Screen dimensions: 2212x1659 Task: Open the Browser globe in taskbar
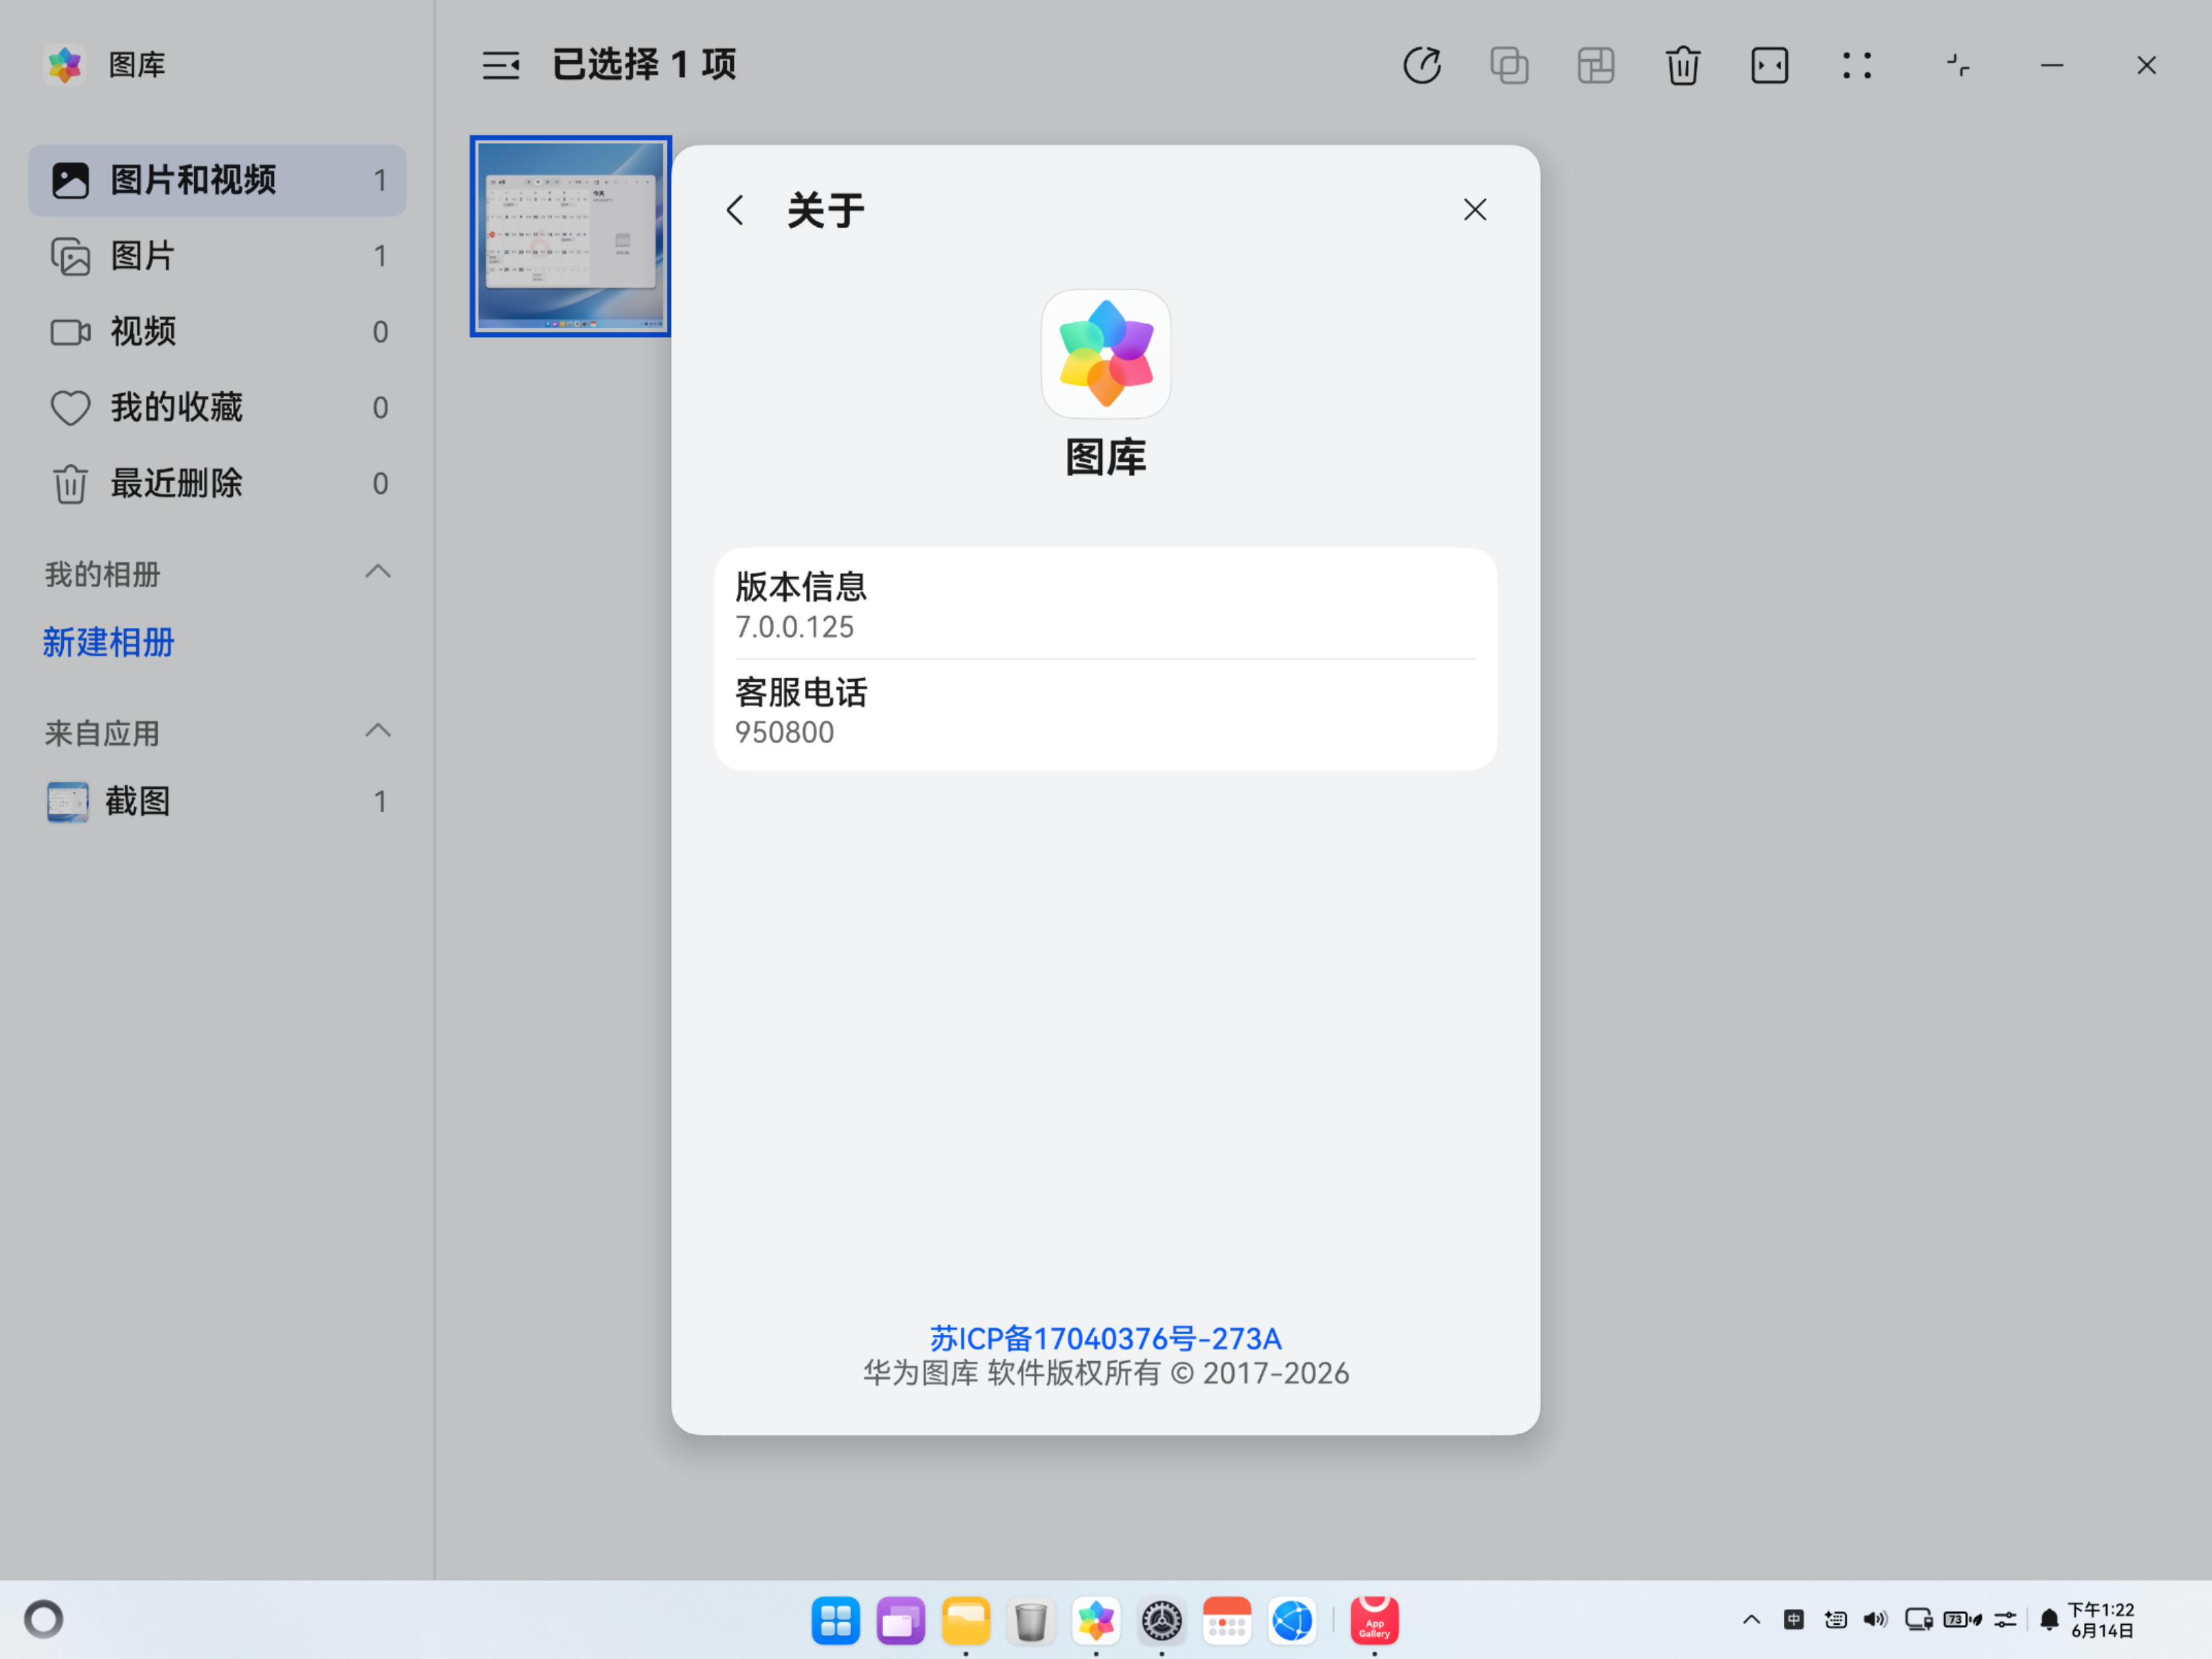pyautogui.click(x=1292, y=1620)
